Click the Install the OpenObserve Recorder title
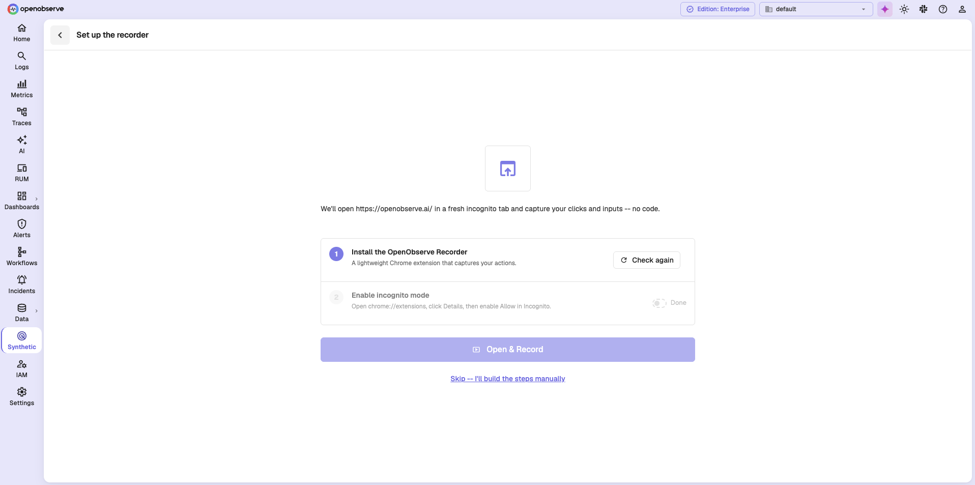975x485 pixels. (x=410, y=252)
